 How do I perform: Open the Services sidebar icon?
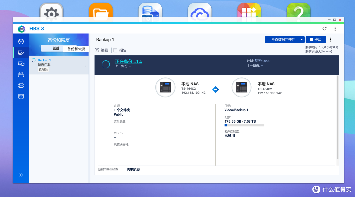tap(21, 74)
